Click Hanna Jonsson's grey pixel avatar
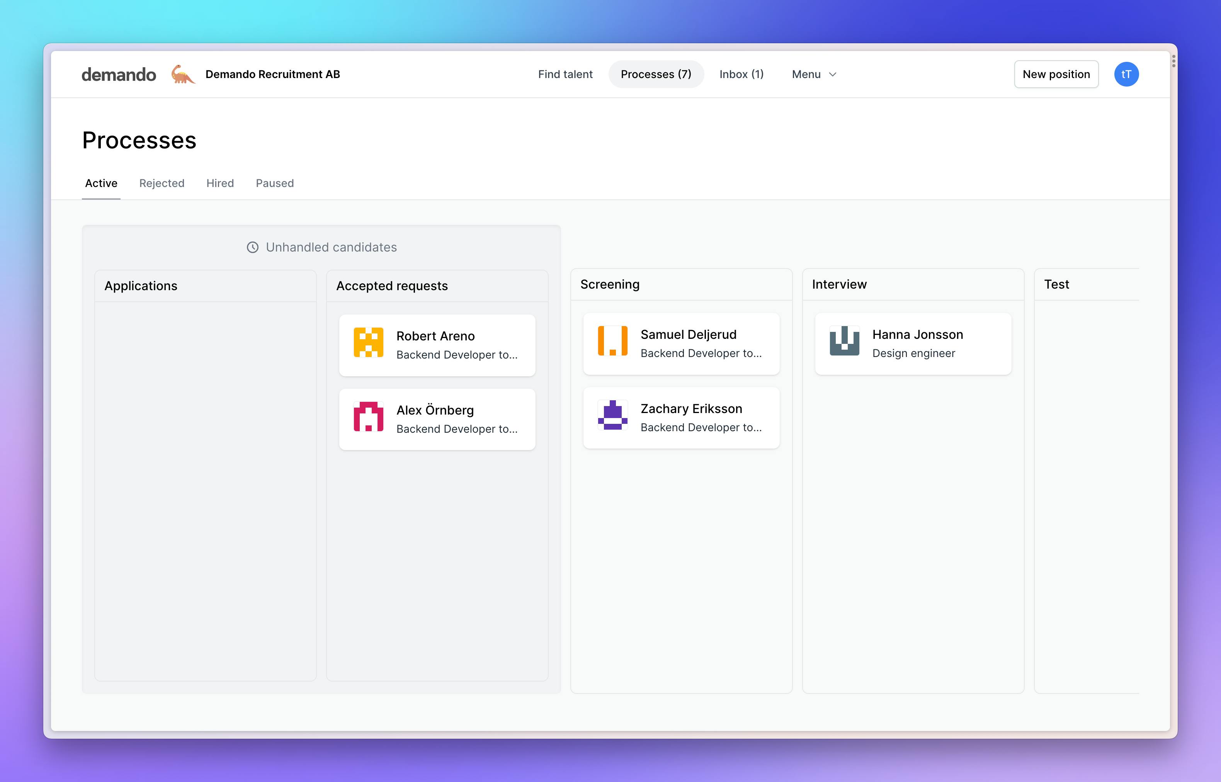 [x=844, y=341]
